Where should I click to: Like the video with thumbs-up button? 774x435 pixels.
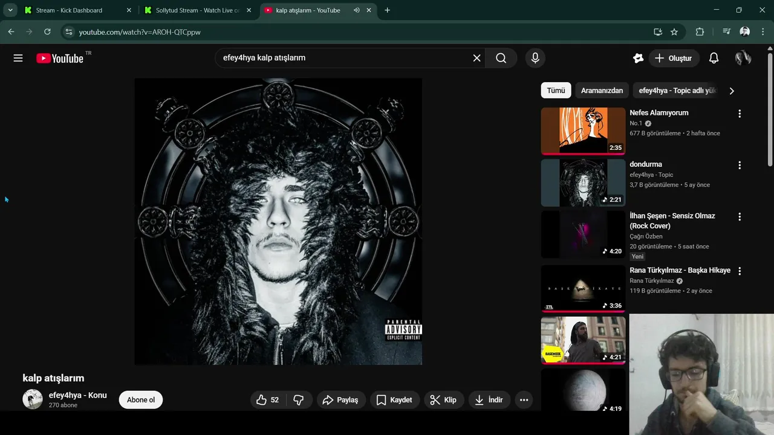coord(267,400)
